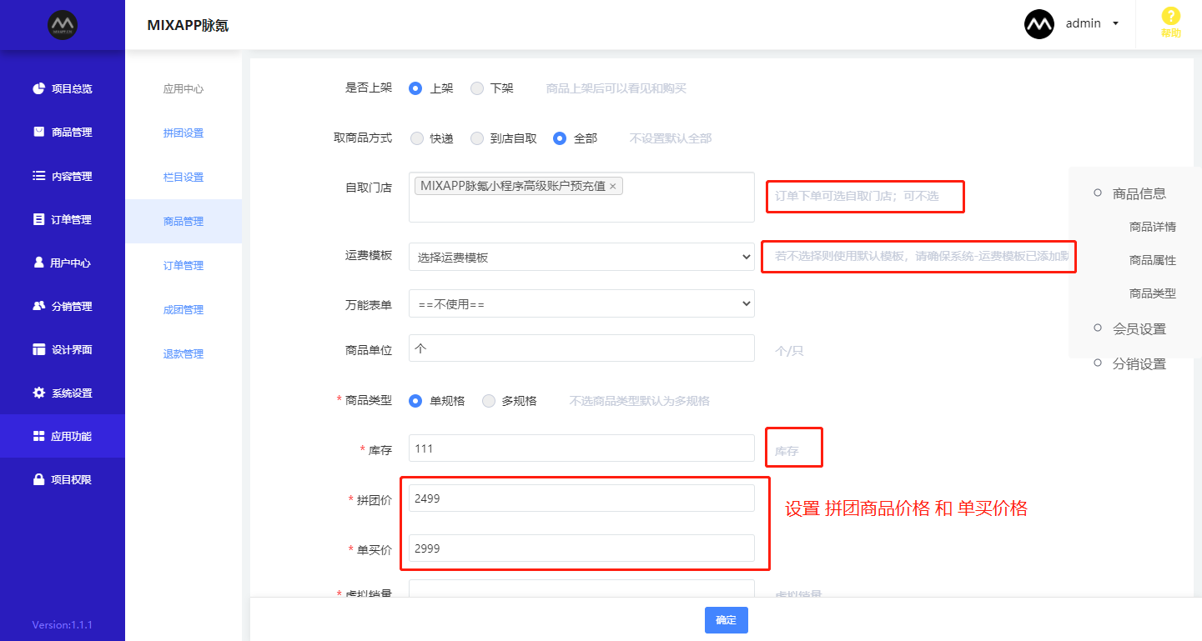Go to 栏目设置 submenu item
Image resolution: width=1202 pixels, height=641 pixels.
[184, 178]
